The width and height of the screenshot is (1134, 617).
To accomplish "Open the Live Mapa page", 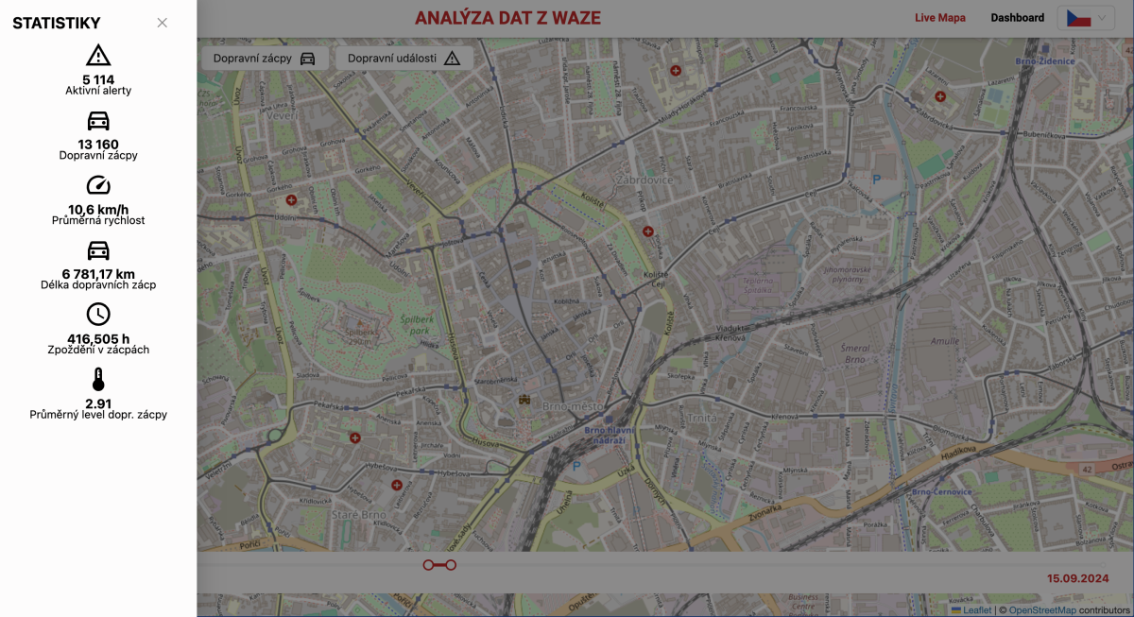I will coord(940,18).
